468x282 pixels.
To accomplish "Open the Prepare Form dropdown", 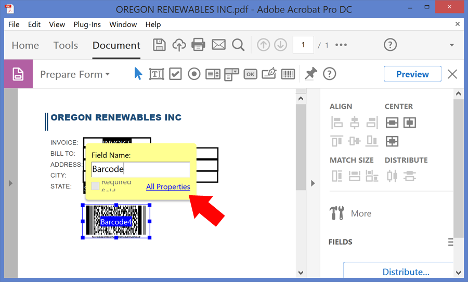I will click(74, 74).
